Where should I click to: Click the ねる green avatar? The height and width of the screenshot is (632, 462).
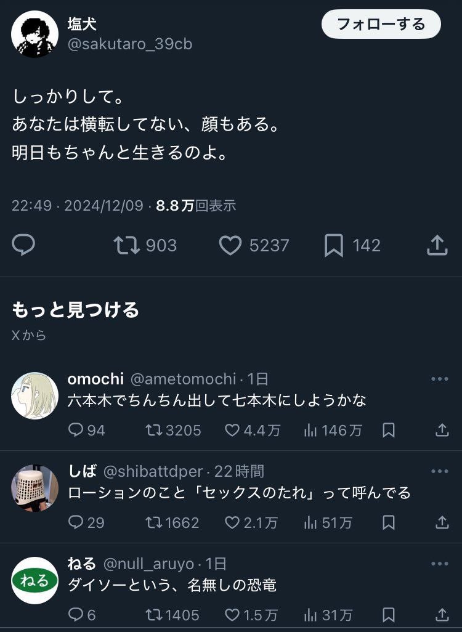click(34, 580)
